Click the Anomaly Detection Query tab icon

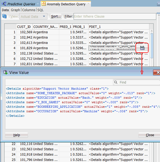(43, 4)
